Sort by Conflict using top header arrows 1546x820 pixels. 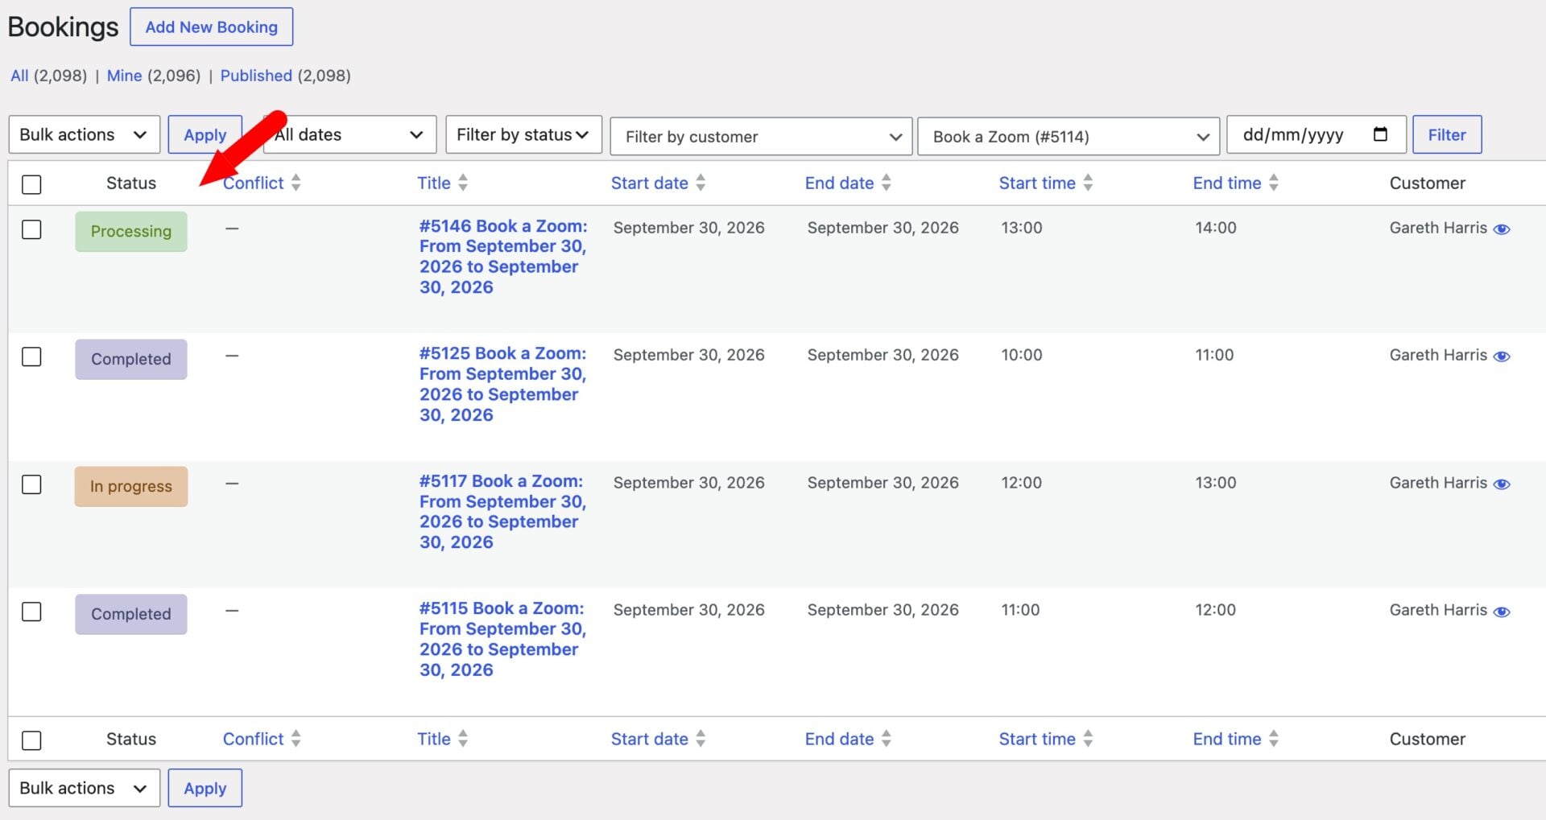coord(296,183)
